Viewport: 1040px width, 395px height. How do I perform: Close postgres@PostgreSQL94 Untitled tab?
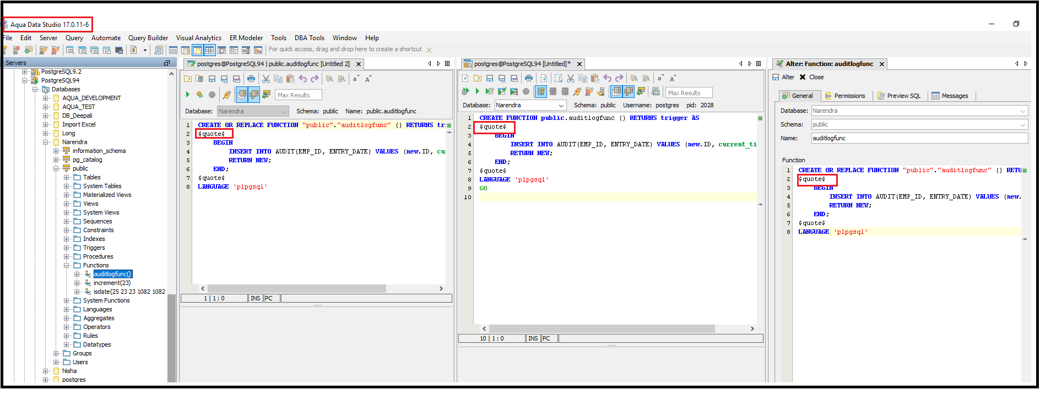[579, 64]
